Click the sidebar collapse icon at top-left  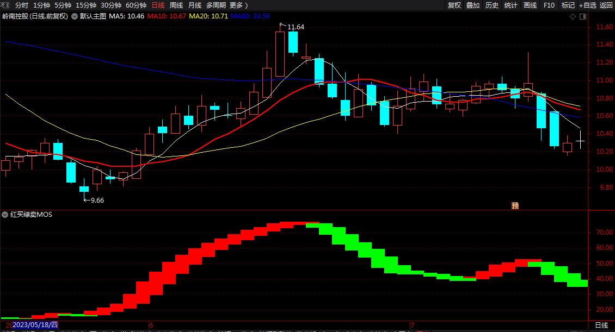click(x=5, y=5)
